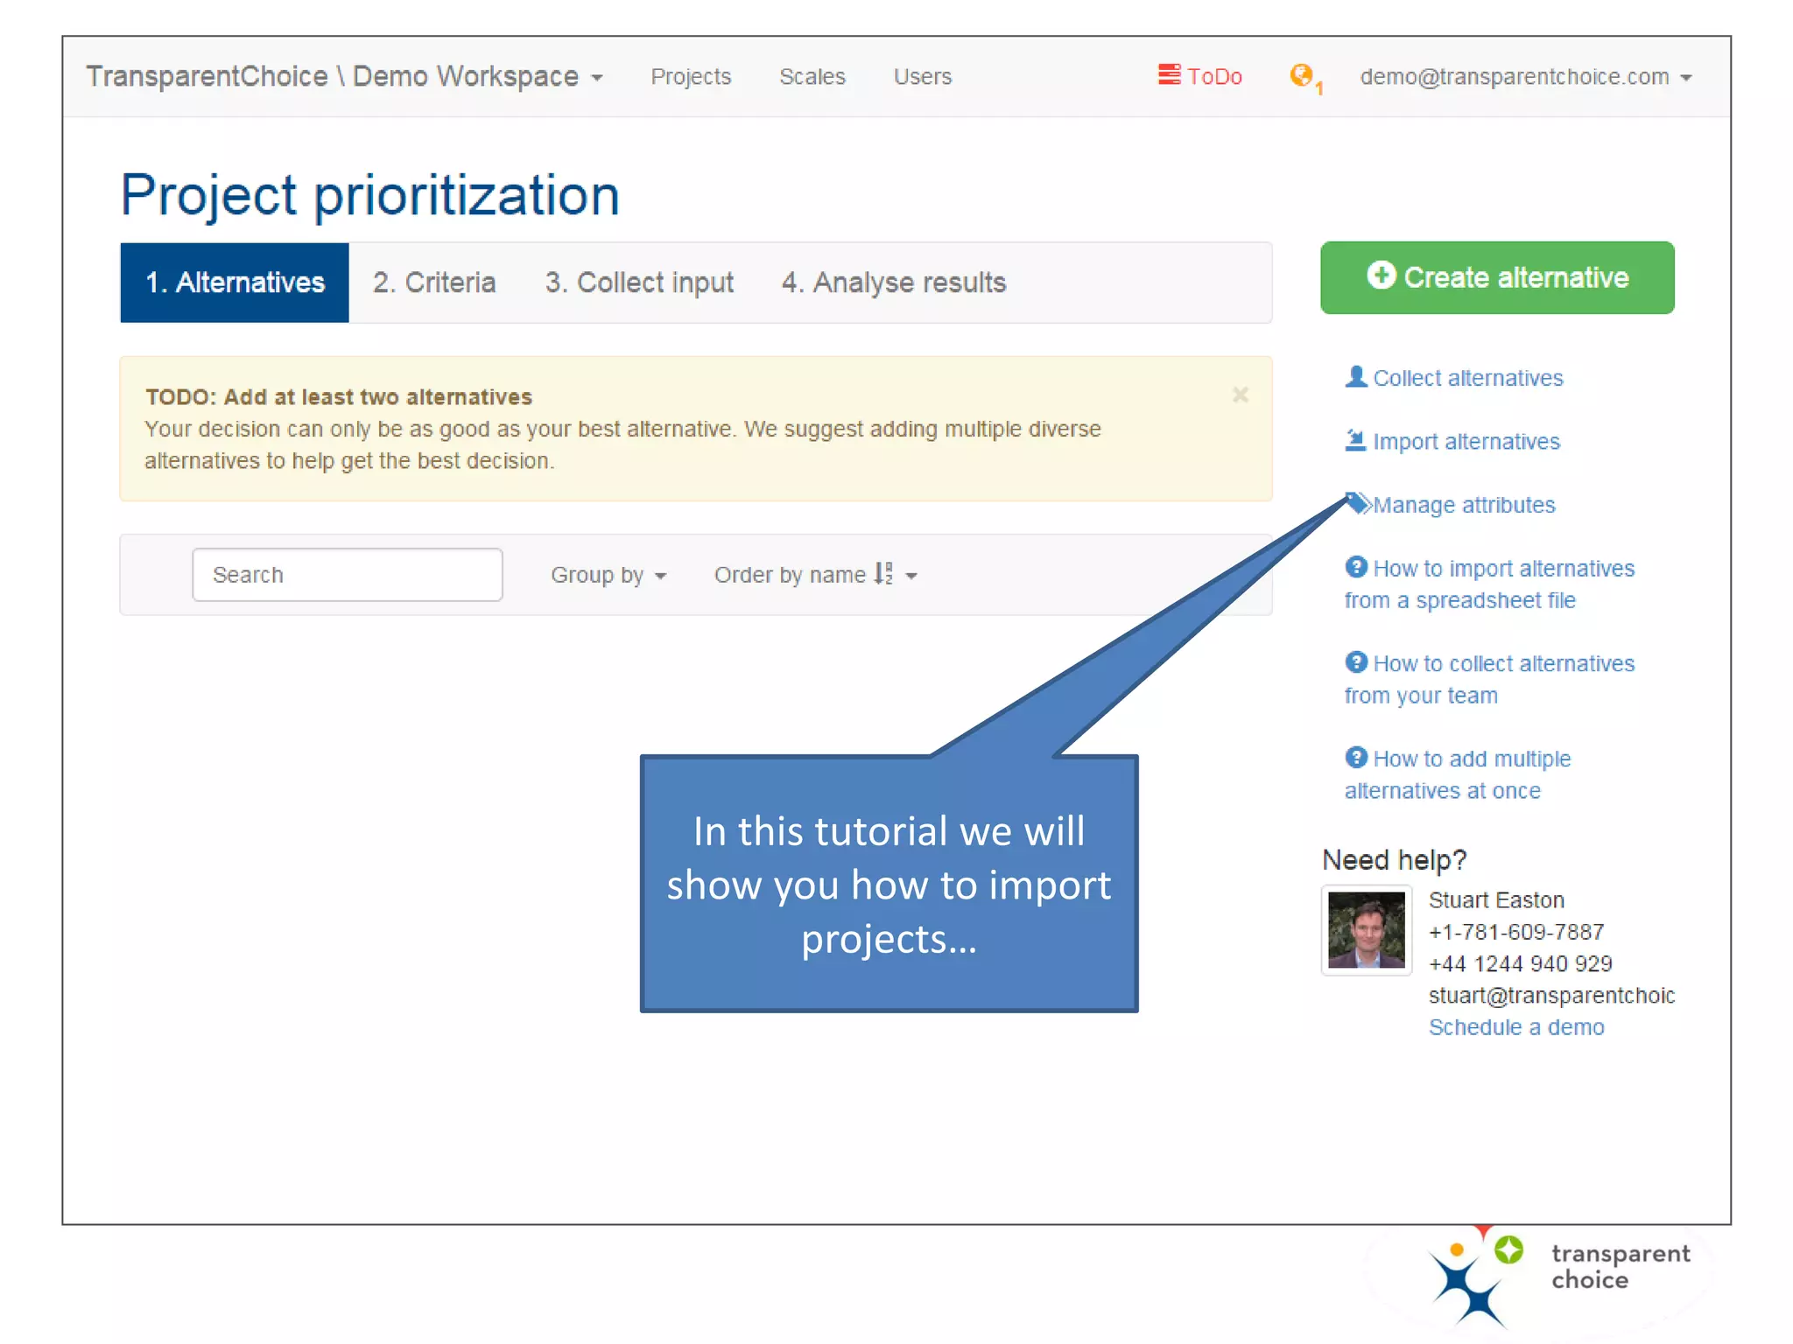1793x1344 pixels.
Task: Click the Schedule a demo link
Action: pyautogui.click(x=1516, y=1027)
